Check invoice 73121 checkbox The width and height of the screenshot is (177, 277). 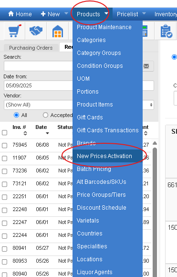coord(4,184)
